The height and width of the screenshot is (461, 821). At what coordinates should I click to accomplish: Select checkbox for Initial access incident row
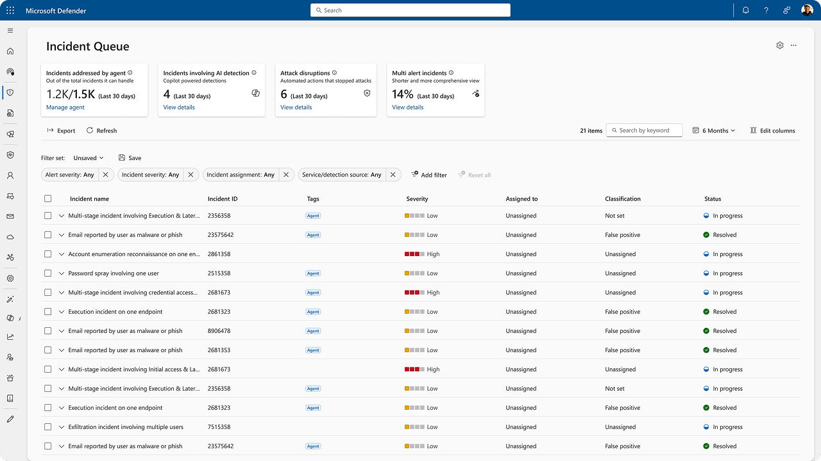click(x=47, y=369)
